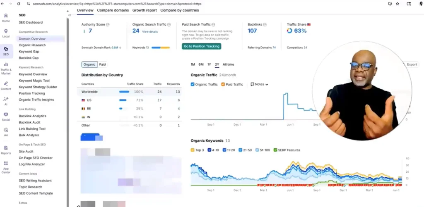Click the Content pencil icon
The image size is (424, 207).
pyautogui.click(x=6, y=85)
